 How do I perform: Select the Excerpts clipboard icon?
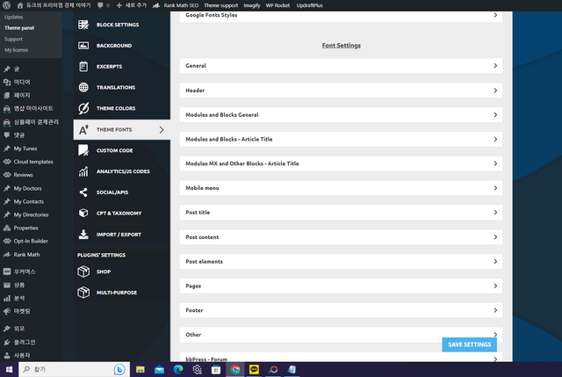[83, 67]
